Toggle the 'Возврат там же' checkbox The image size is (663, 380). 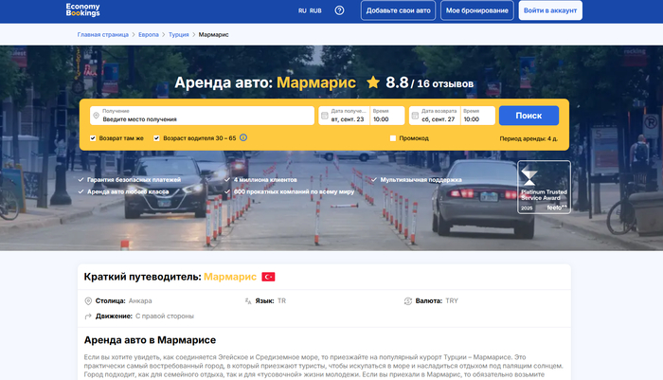pyautogui.click(x=93, y=137)
